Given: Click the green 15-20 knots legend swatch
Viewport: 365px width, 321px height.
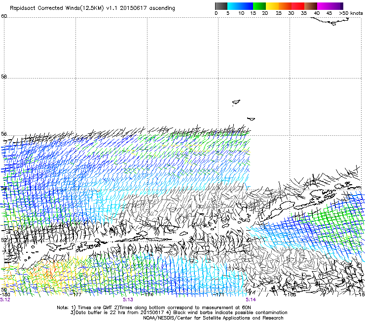Looking at the screenshot, I should click(x=259, y=6).
